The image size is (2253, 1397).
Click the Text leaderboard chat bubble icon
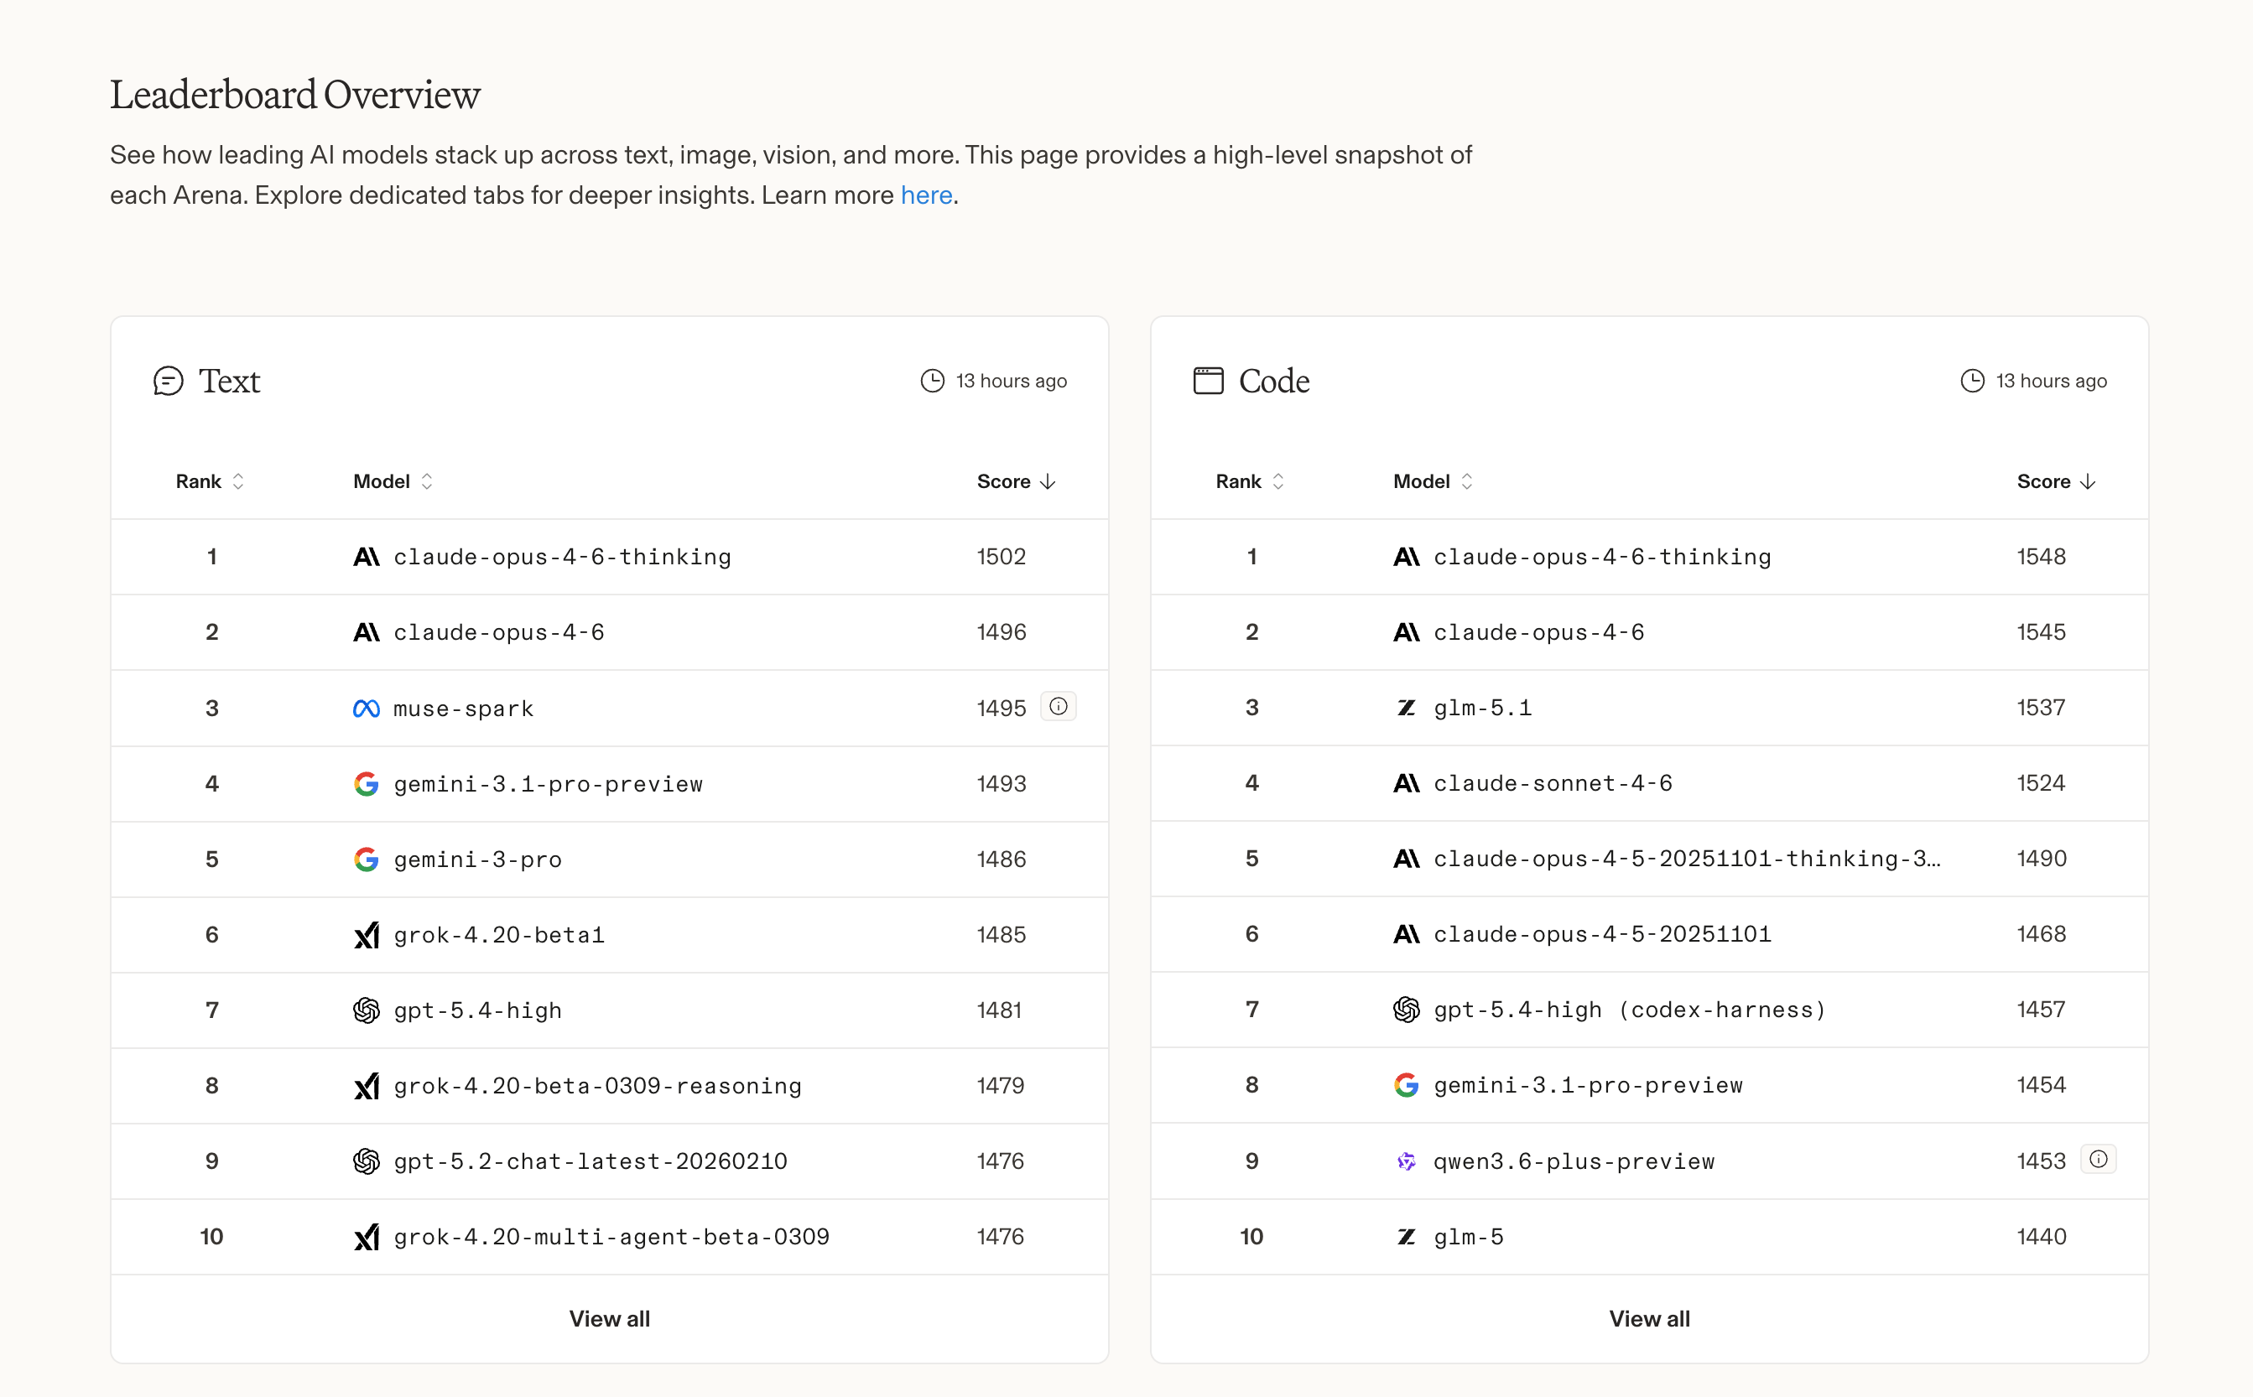coord(169,381)
